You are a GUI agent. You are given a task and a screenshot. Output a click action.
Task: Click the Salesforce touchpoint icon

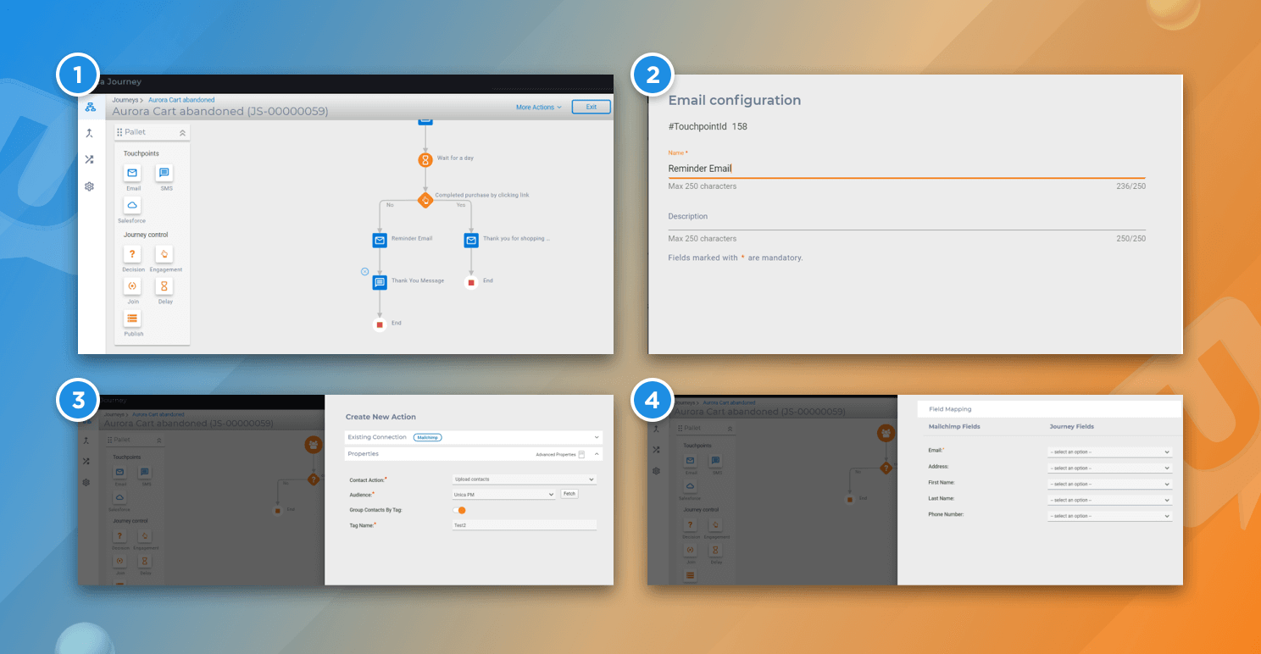pyautogui.click(x=132, y=205)
